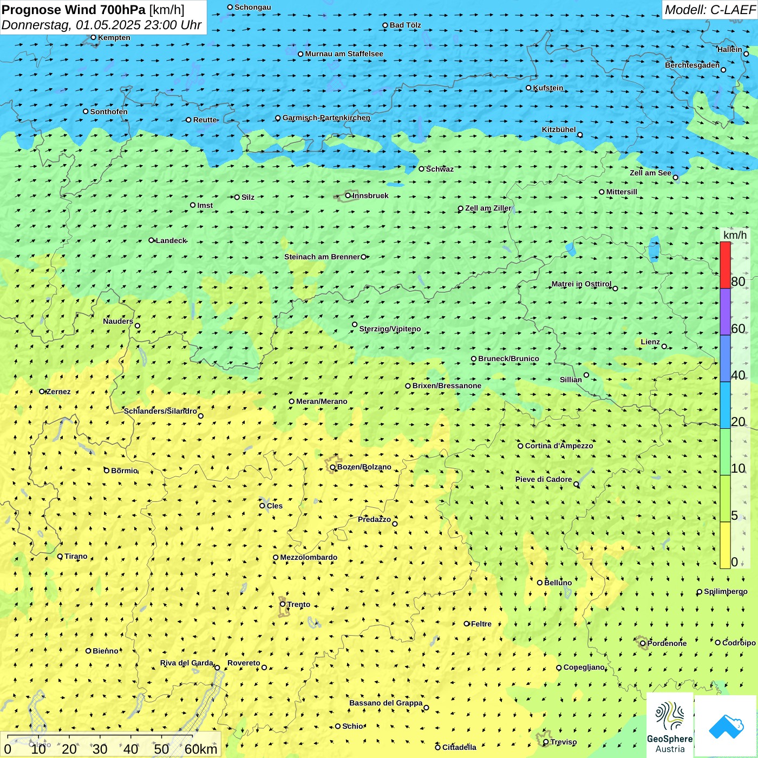
Task: Click the Trento city marker
Action: (x=283, y=604)
